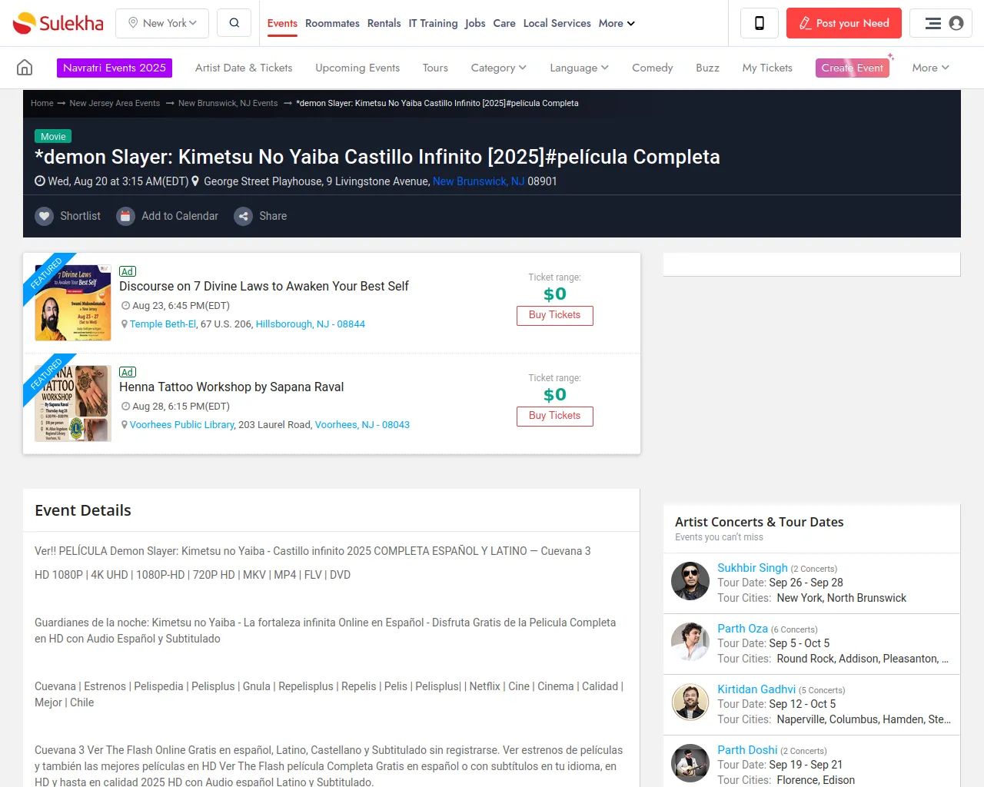
Task: Open Artist Date & Tickets
Action: pos(244,68)
